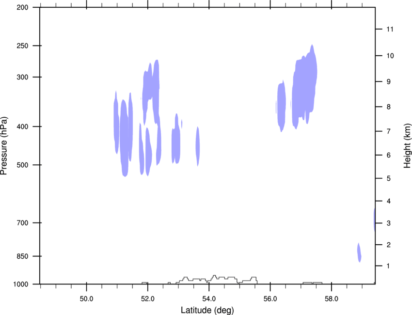412x315 pixels.
Task: Click the 1 km height label
Action: (388, 266)
